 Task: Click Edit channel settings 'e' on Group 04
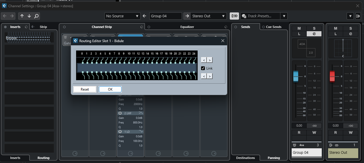click(314, 34)
